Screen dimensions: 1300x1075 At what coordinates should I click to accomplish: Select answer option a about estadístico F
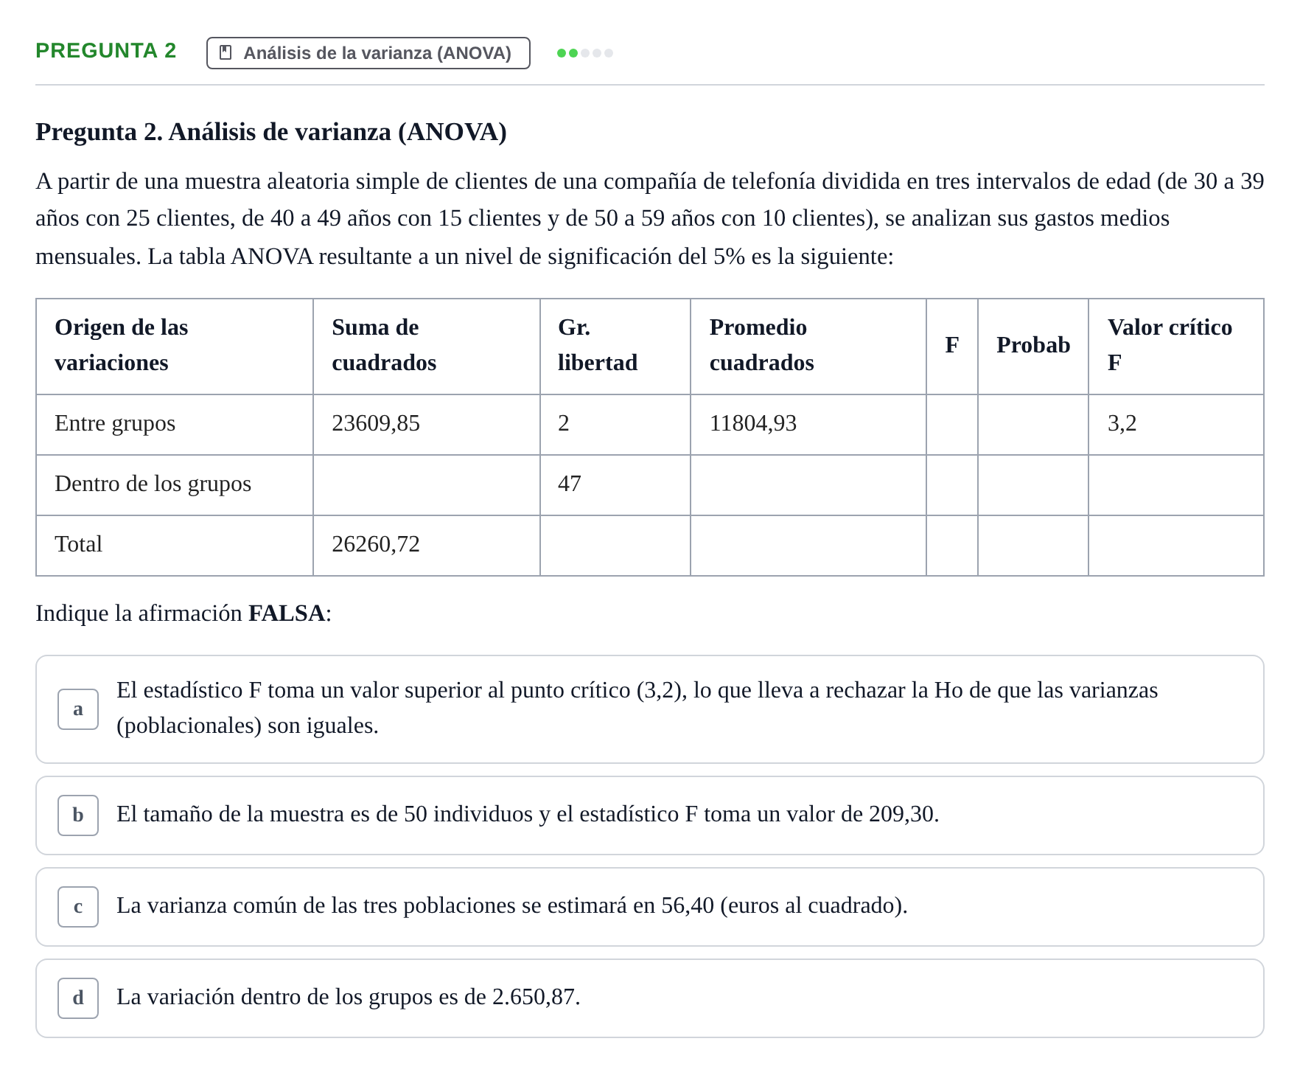coord(650,709)
